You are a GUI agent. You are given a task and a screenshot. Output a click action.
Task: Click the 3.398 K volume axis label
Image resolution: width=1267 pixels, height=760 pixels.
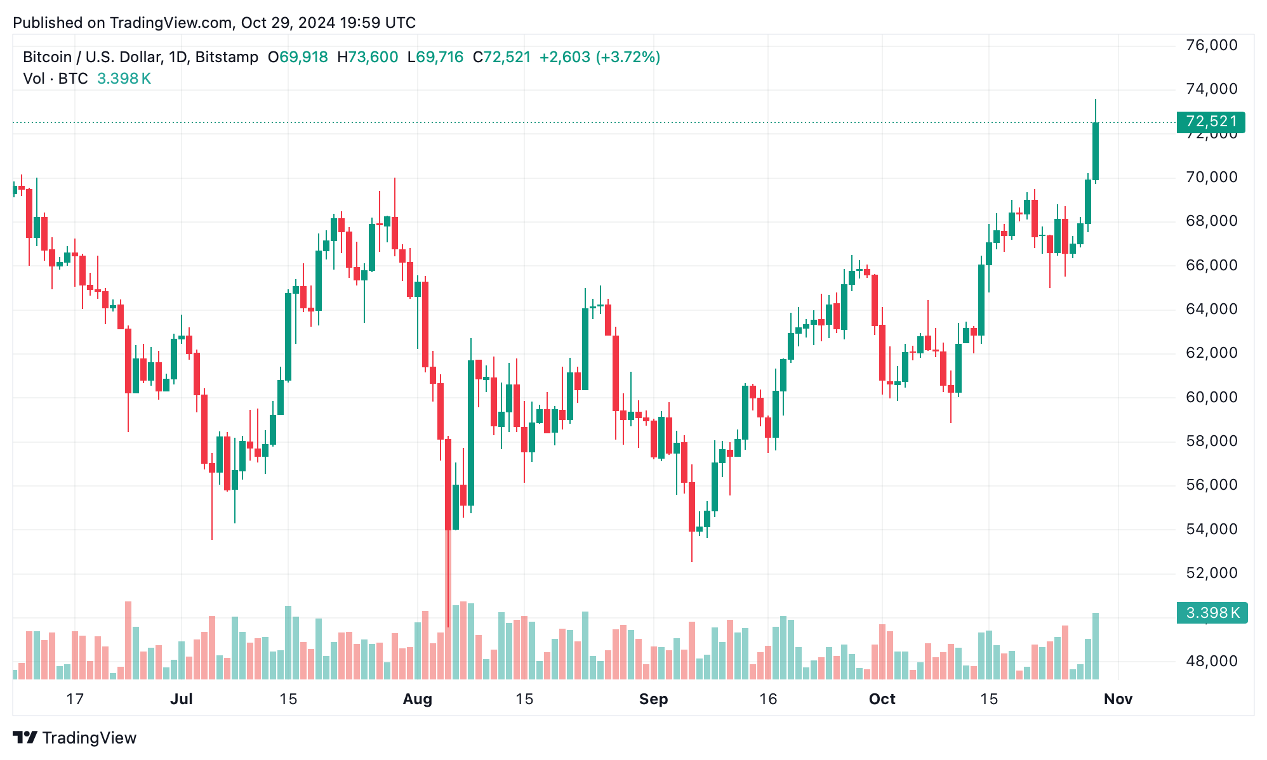point(1212,613)
